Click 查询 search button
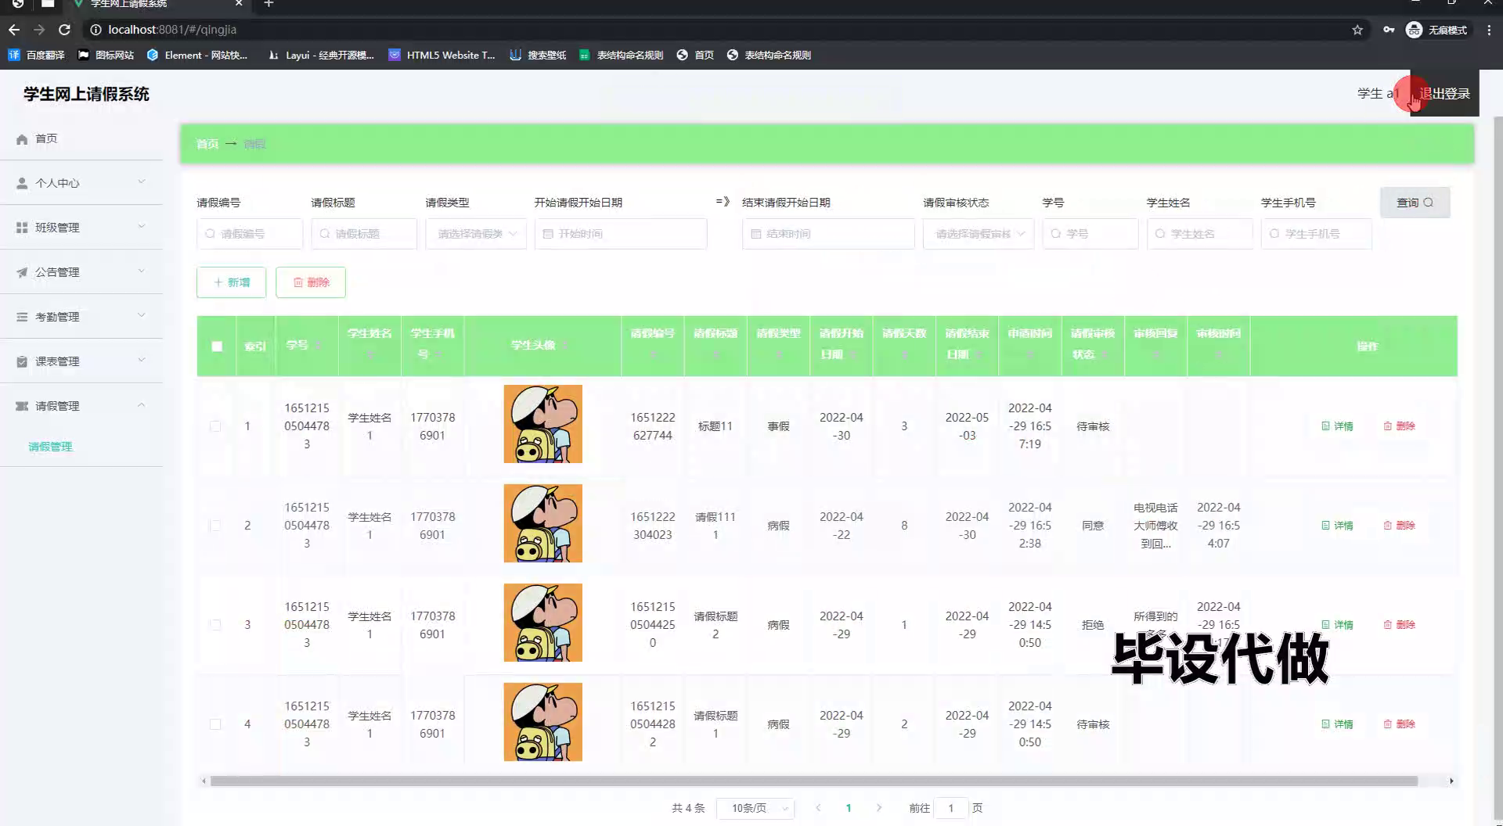 point(1415,203)
